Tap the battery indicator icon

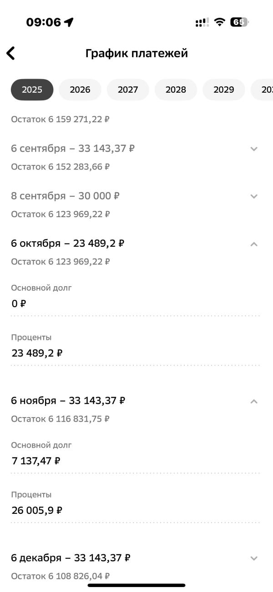(x=239, y=22)
